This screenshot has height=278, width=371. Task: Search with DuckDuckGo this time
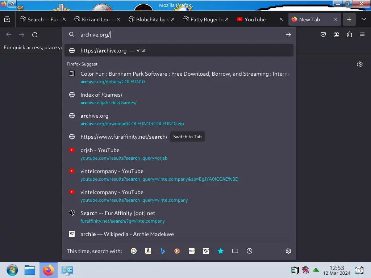(x=177, y=251)
